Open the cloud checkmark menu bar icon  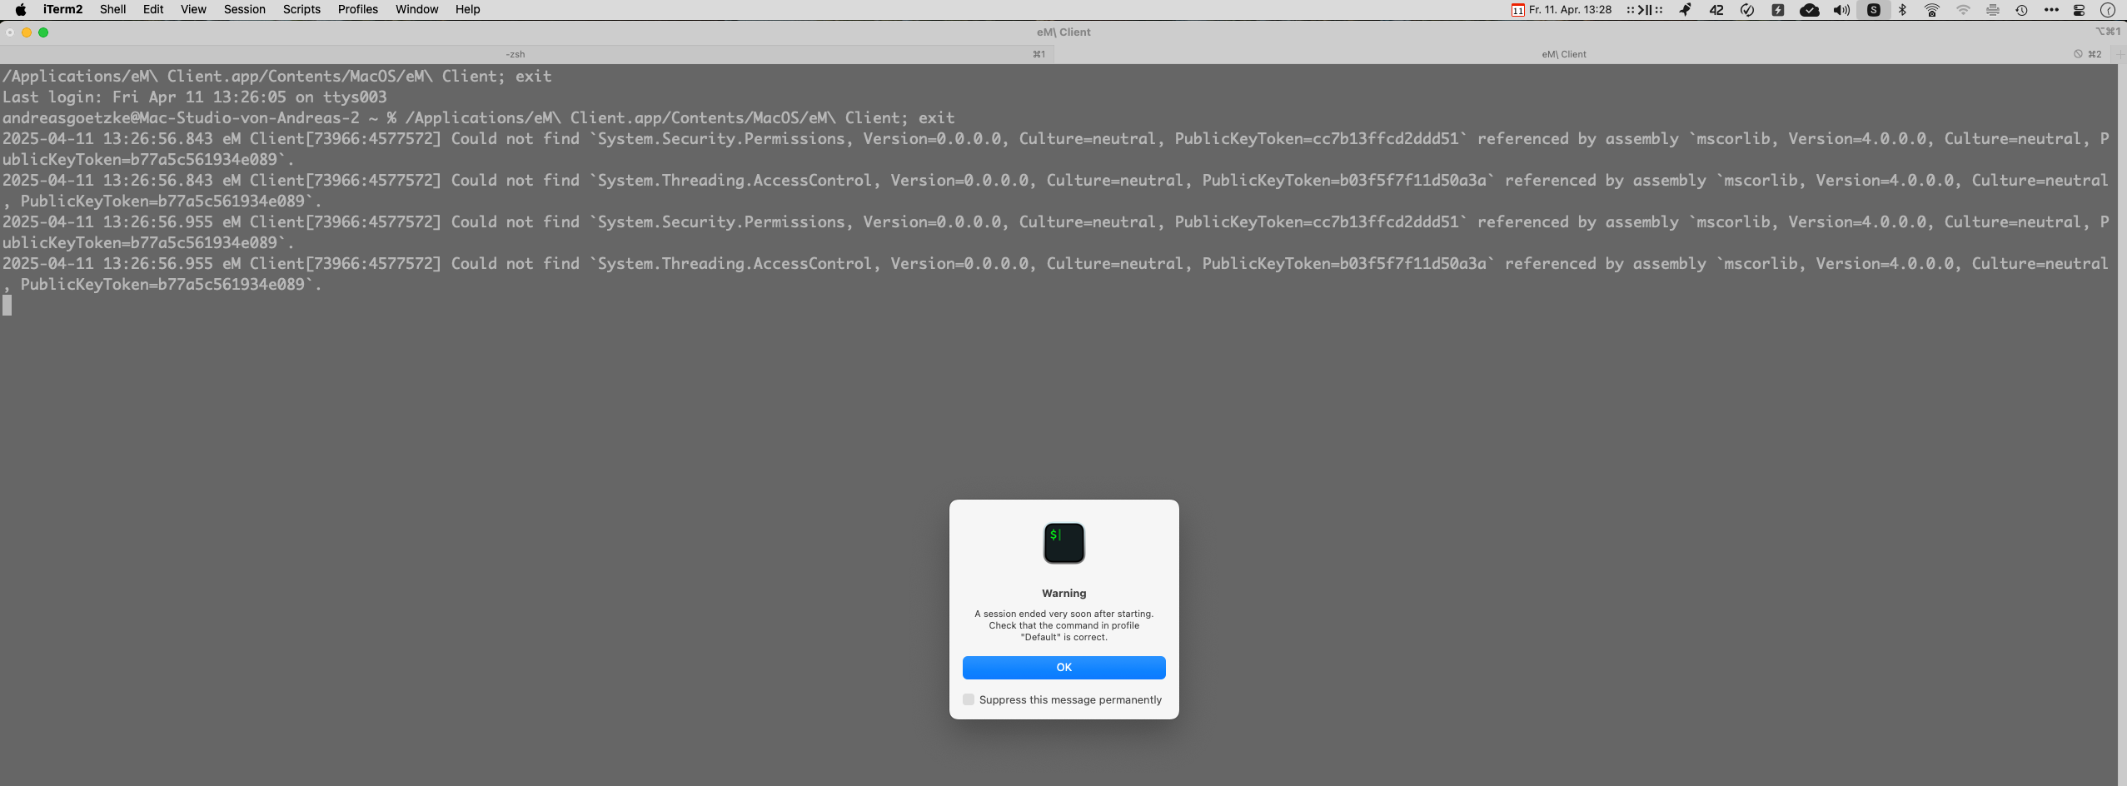pos(1809,10)
